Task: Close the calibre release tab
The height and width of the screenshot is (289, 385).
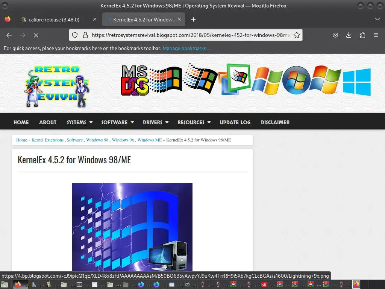Action: click(95, 19)
